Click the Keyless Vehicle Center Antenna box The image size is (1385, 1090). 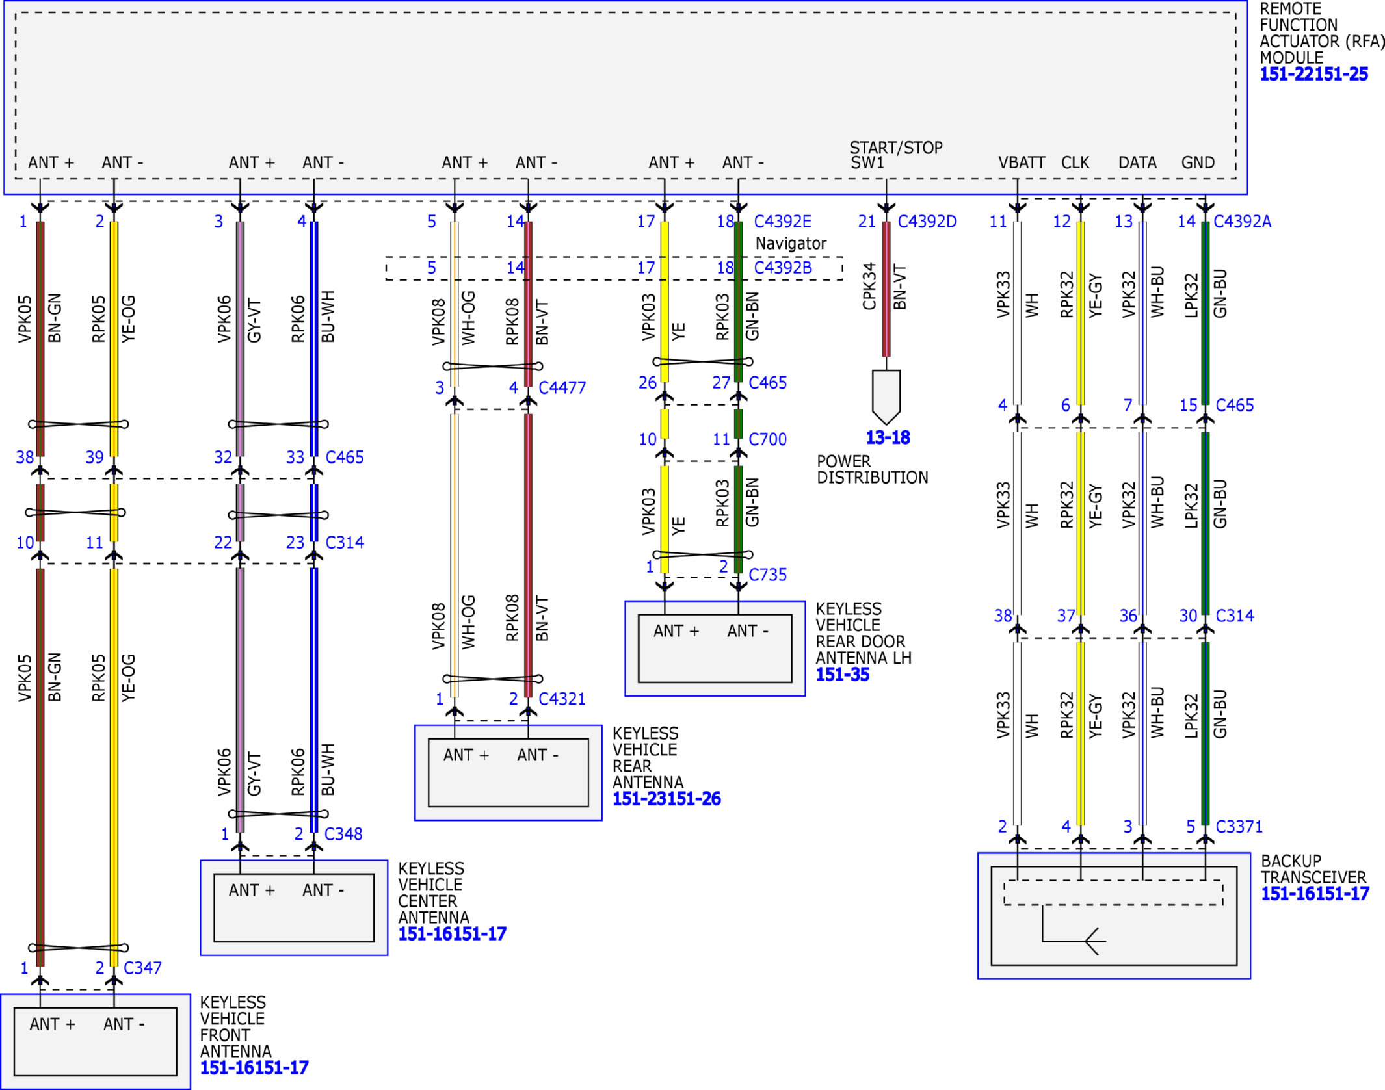(x=294, y=908)
